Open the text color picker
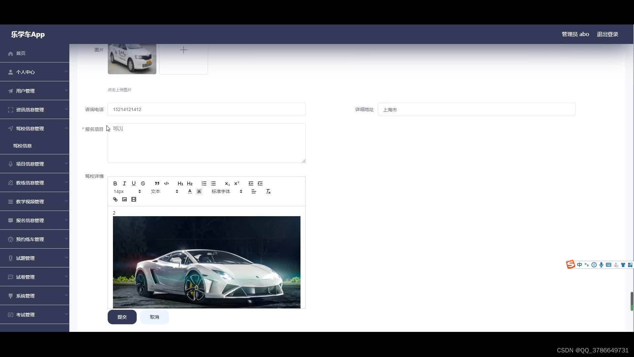Image resolution: width=634 pixels, height=357 pixels. 190,191
